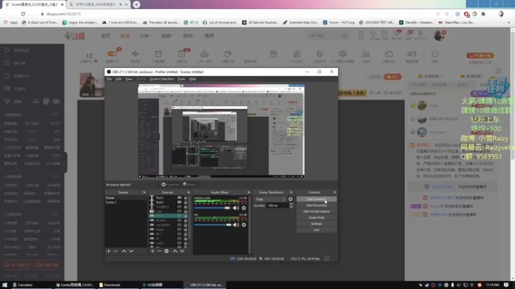Image resolution: width=515 pixels, height=289 pixels.
Task: Reload the page in Chrome
Action: (23, 13)
